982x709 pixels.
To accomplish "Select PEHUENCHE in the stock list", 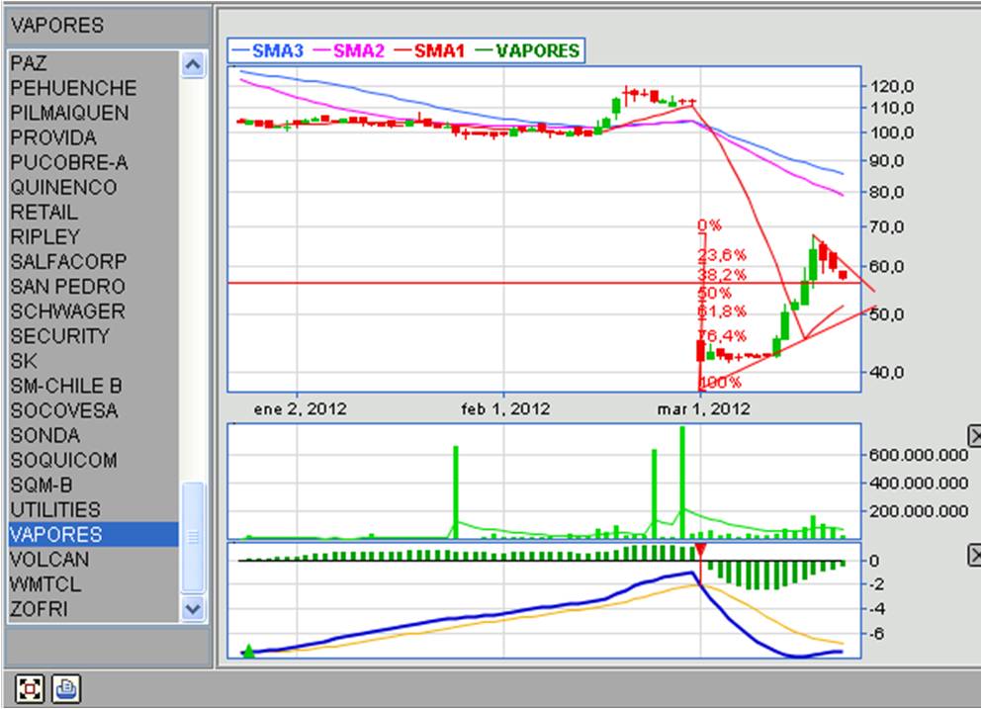I will pyautogui.click(x=94, y=88).
